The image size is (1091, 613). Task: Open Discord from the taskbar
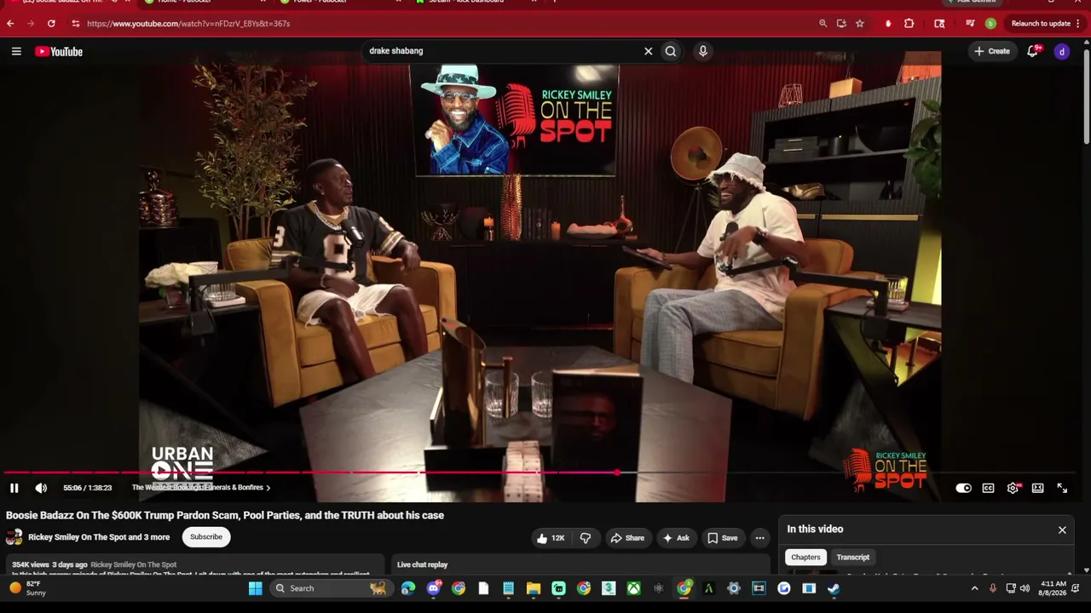point(434,588)
